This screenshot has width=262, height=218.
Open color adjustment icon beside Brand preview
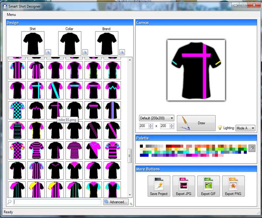[x=122, y=52]
